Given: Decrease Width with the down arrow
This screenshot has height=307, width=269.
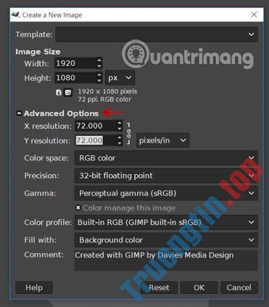Looking at the screenshot, I should [x=99, y=66].
